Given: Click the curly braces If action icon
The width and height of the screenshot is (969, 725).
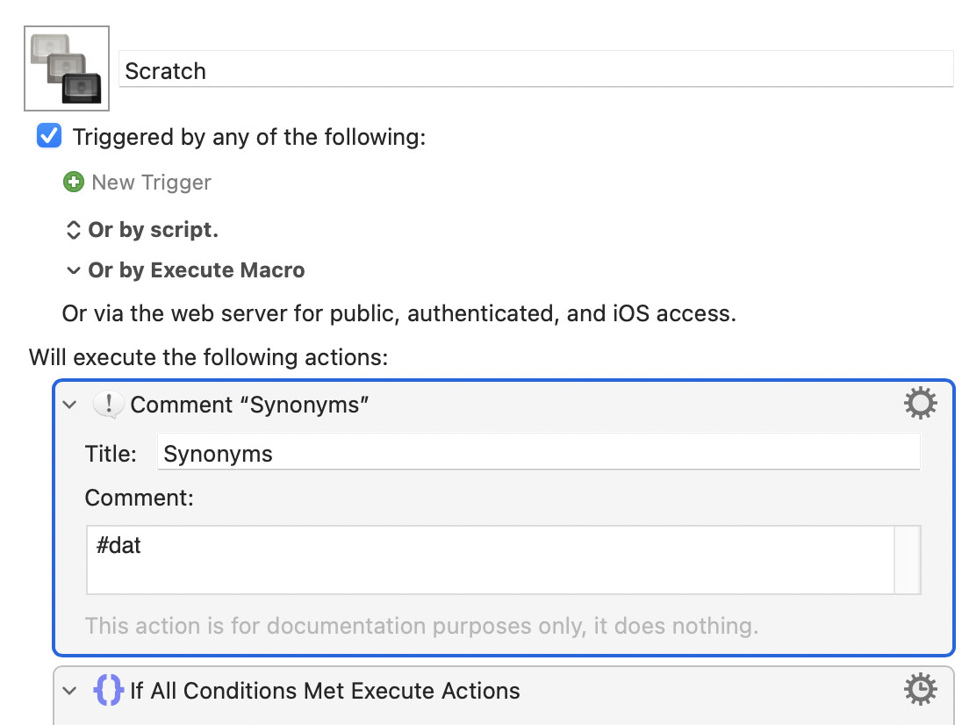Looking at the screenshot, I should point(108,691).
